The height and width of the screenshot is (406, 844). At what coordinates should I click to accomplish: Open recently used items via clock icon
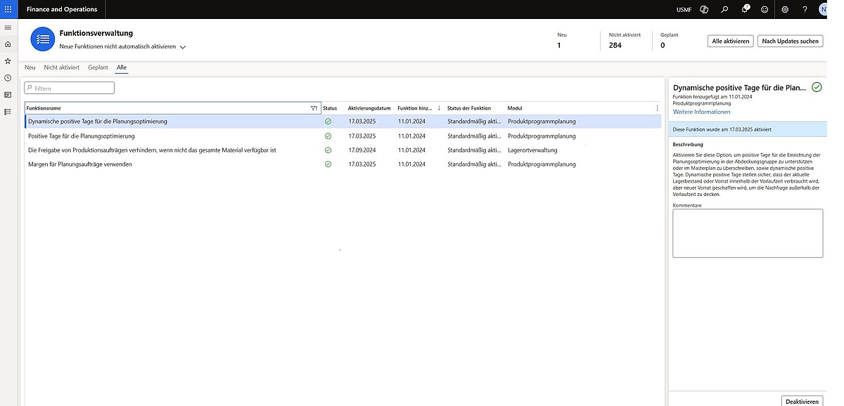tap(8, 77)
